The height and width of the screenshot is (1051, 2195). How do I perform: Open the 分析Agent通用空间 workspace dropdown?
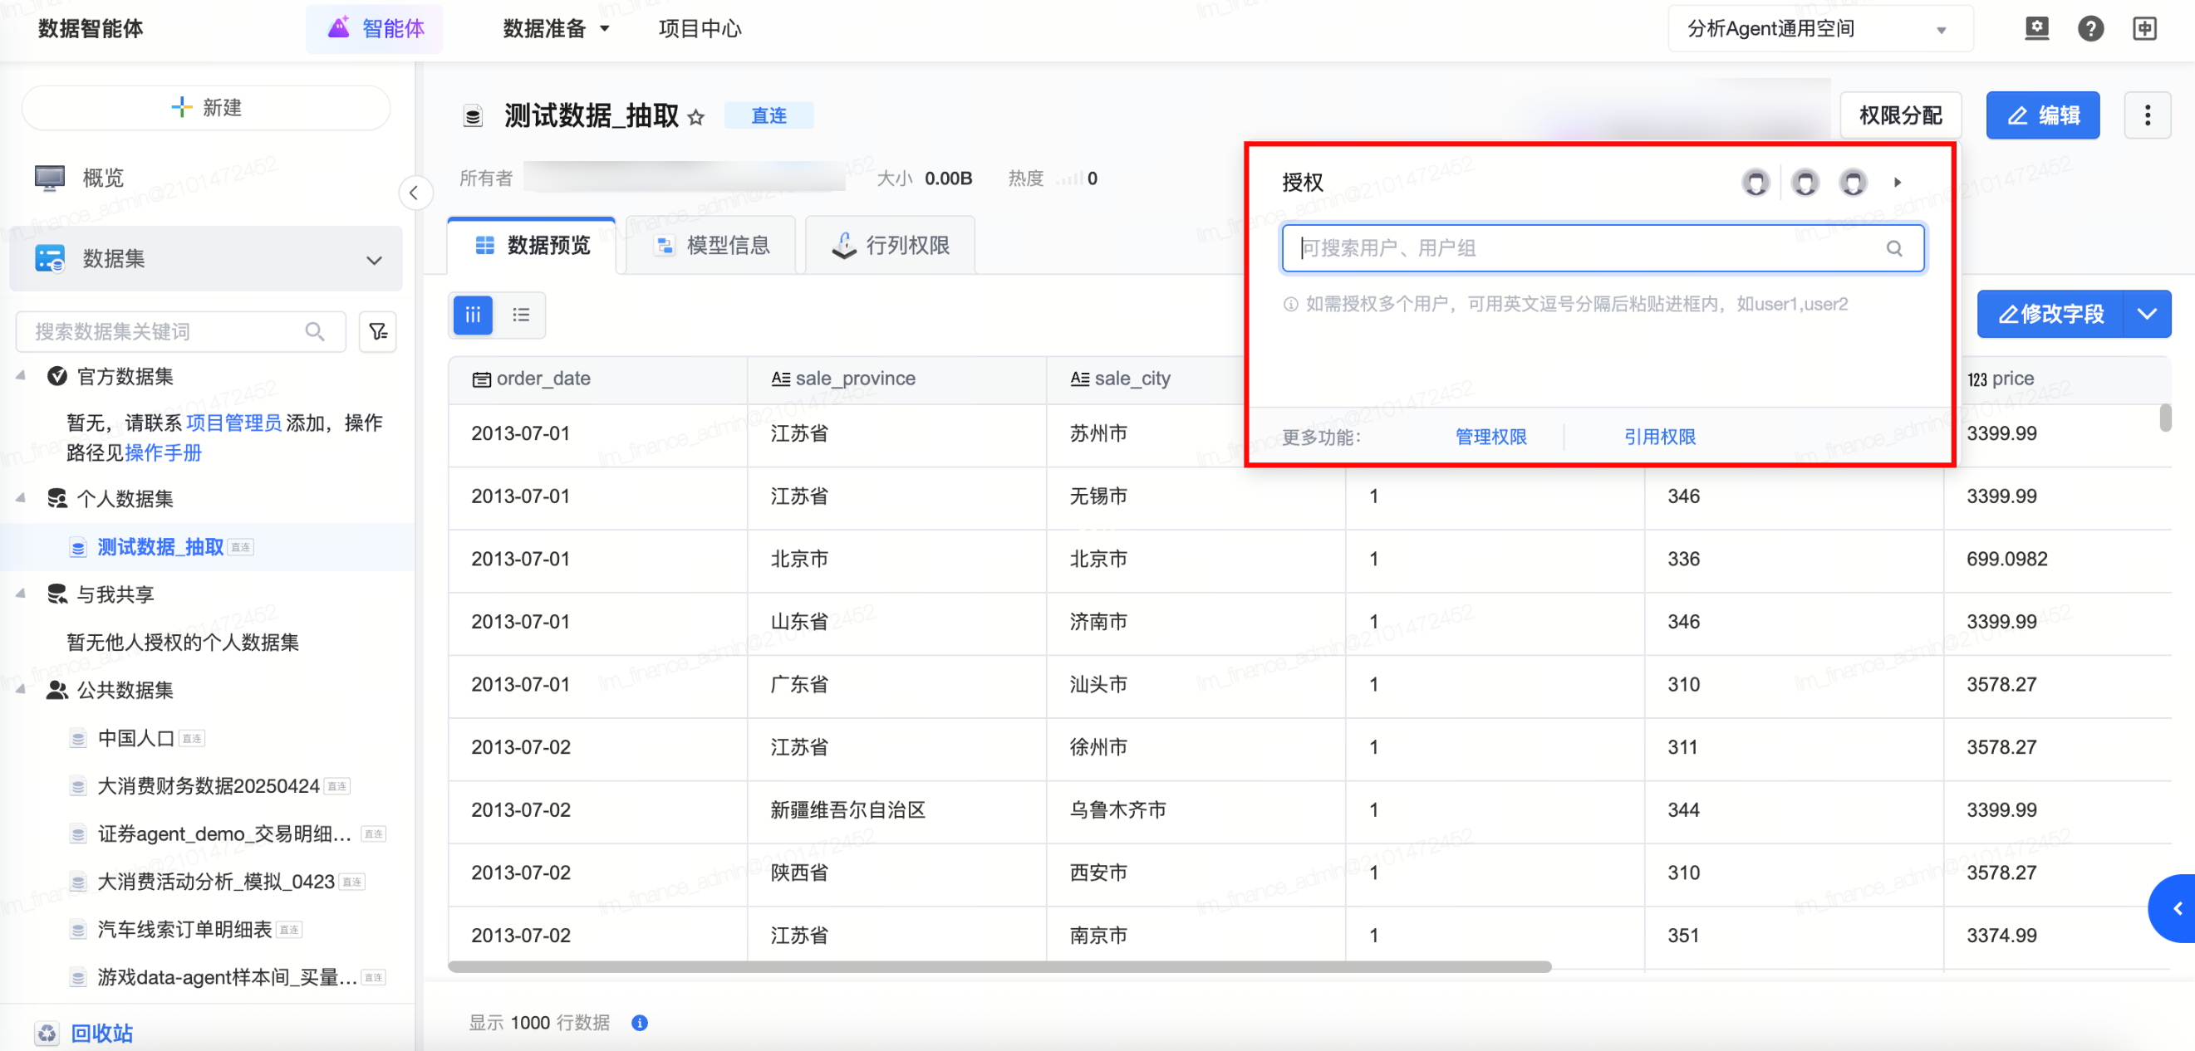coord(1819,29)
